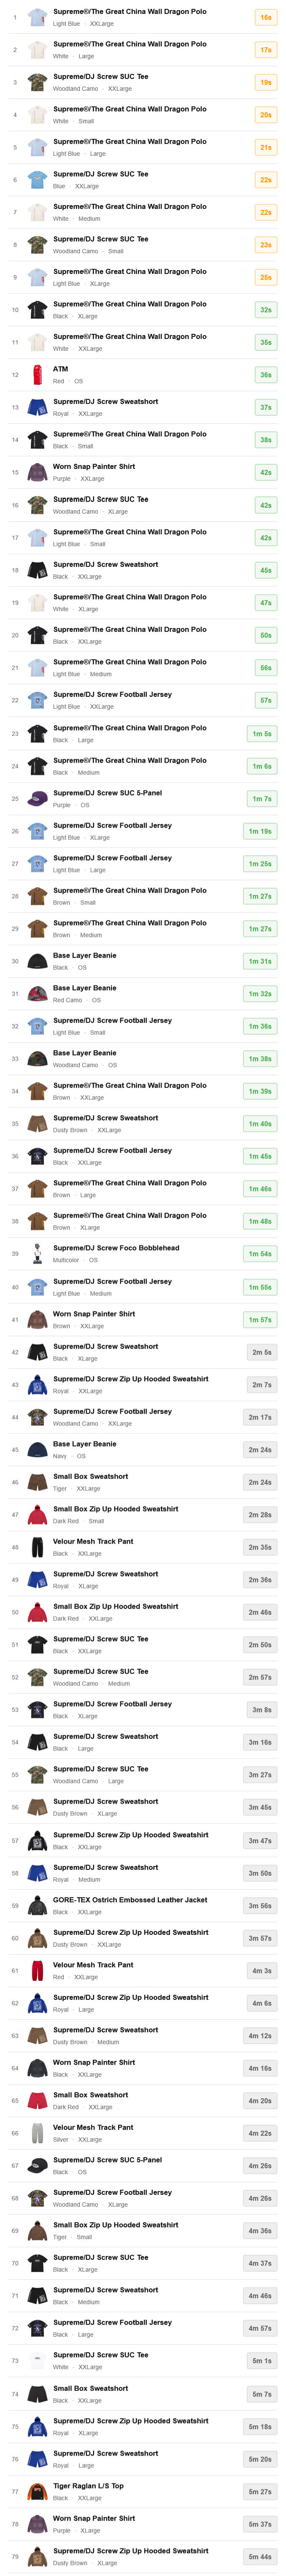Open the rank 1 Great China Wall Dragon Polo title
286x2576 pixels.
coord(130,12)
